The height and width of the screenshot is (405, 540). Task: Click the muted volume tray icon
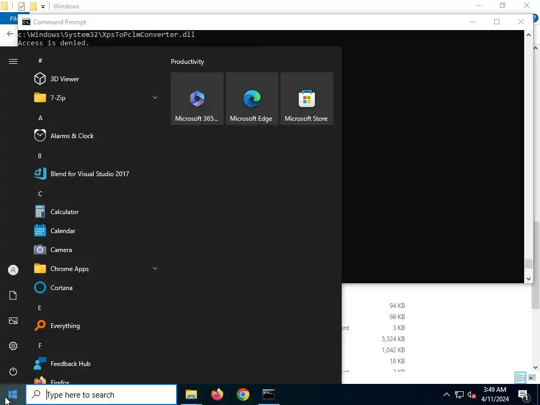[x=471, y=394]
